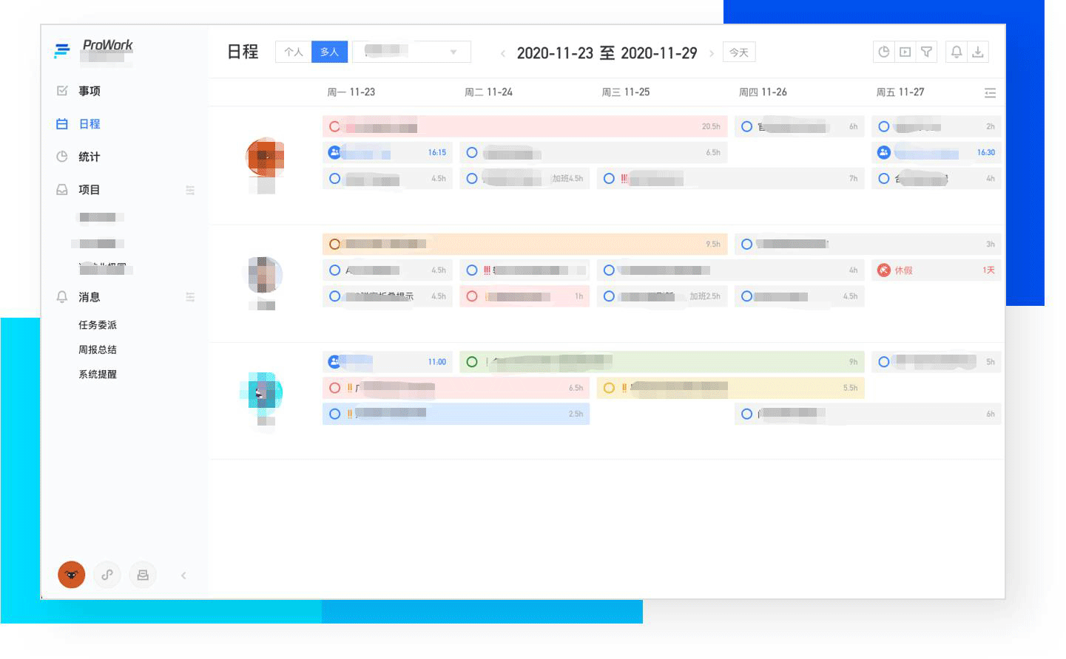The height and width of the screenshot is (659, 1066).
Task: Open the 统计 menu in sidebar
Action: pyautogui.click(x=89, y=157)
